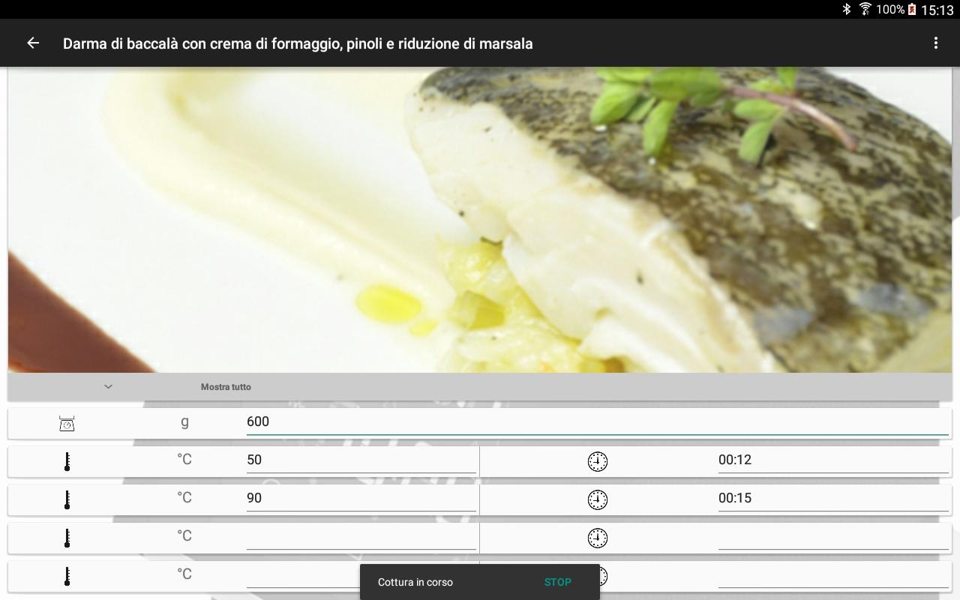
Task: Tap the weight scale icon
Action: coord(67,424)
